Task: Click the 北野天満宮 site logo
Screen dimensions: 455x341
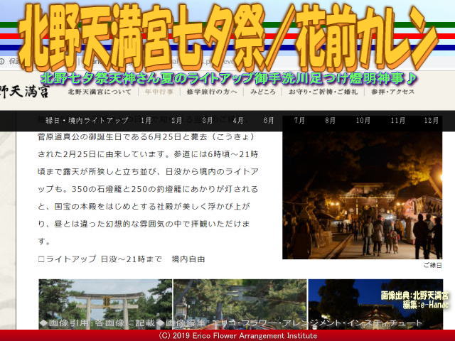Action: coord(24,92)
